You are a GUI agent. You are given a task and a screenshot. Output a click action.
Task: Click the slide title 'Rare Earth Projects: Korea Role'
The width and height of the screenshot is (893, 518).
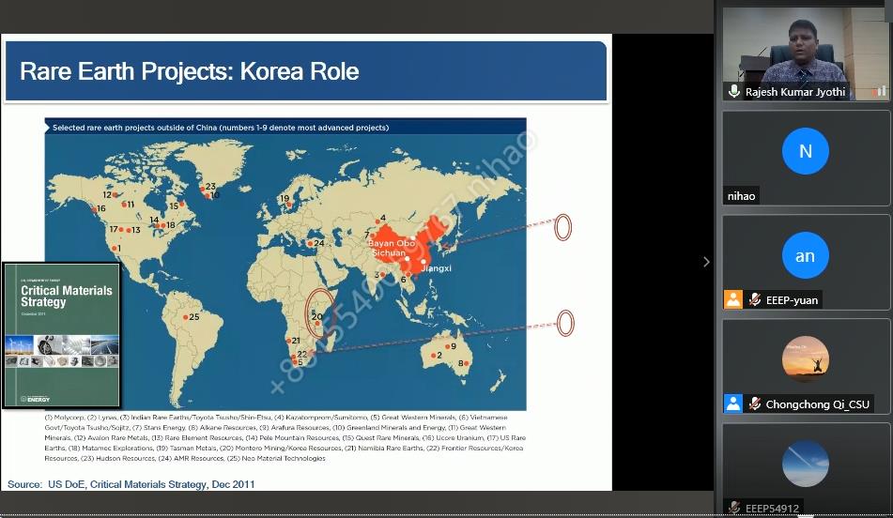(x=190, y=71)
